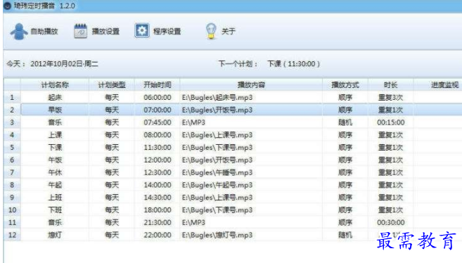Click start time 11:30:00 in table

(x=158, y=148)
